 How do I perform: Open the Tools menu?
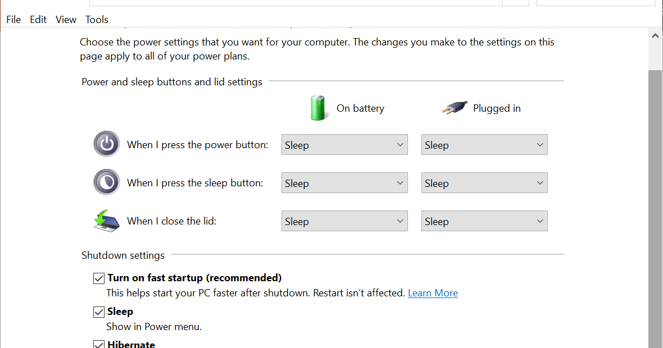click(97, 20)
